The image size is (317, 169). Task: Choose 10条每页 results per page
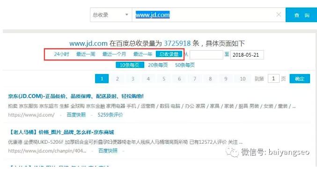(x=130, y=65)
